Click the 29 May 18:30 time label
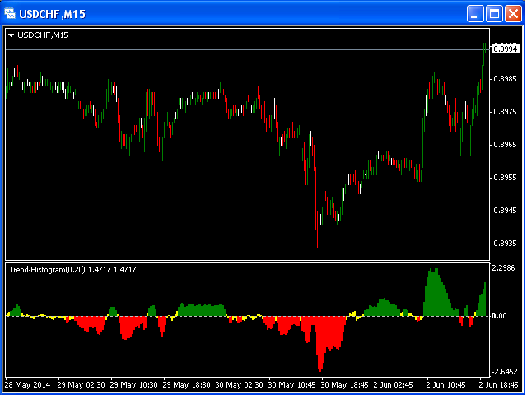The image size is (527, 395). [187, 385]
